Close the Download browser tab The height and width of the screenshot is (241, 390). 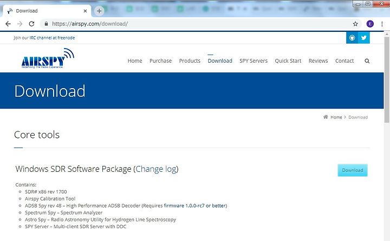click(x=85, y=11)
